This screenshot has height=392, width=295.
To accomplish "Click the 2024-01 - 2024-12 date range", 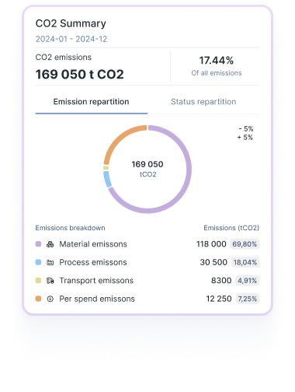I will 71,39.
